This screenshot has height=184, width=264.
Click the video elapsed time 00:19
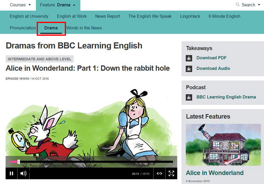tap(135, 174)
